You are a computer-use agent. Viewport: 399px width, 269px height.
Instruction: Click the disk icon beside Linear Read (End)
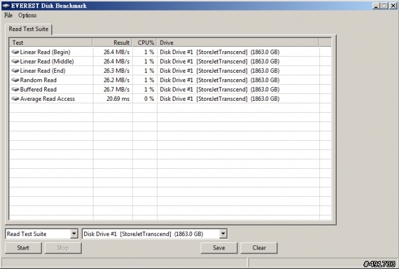(15, 71)
